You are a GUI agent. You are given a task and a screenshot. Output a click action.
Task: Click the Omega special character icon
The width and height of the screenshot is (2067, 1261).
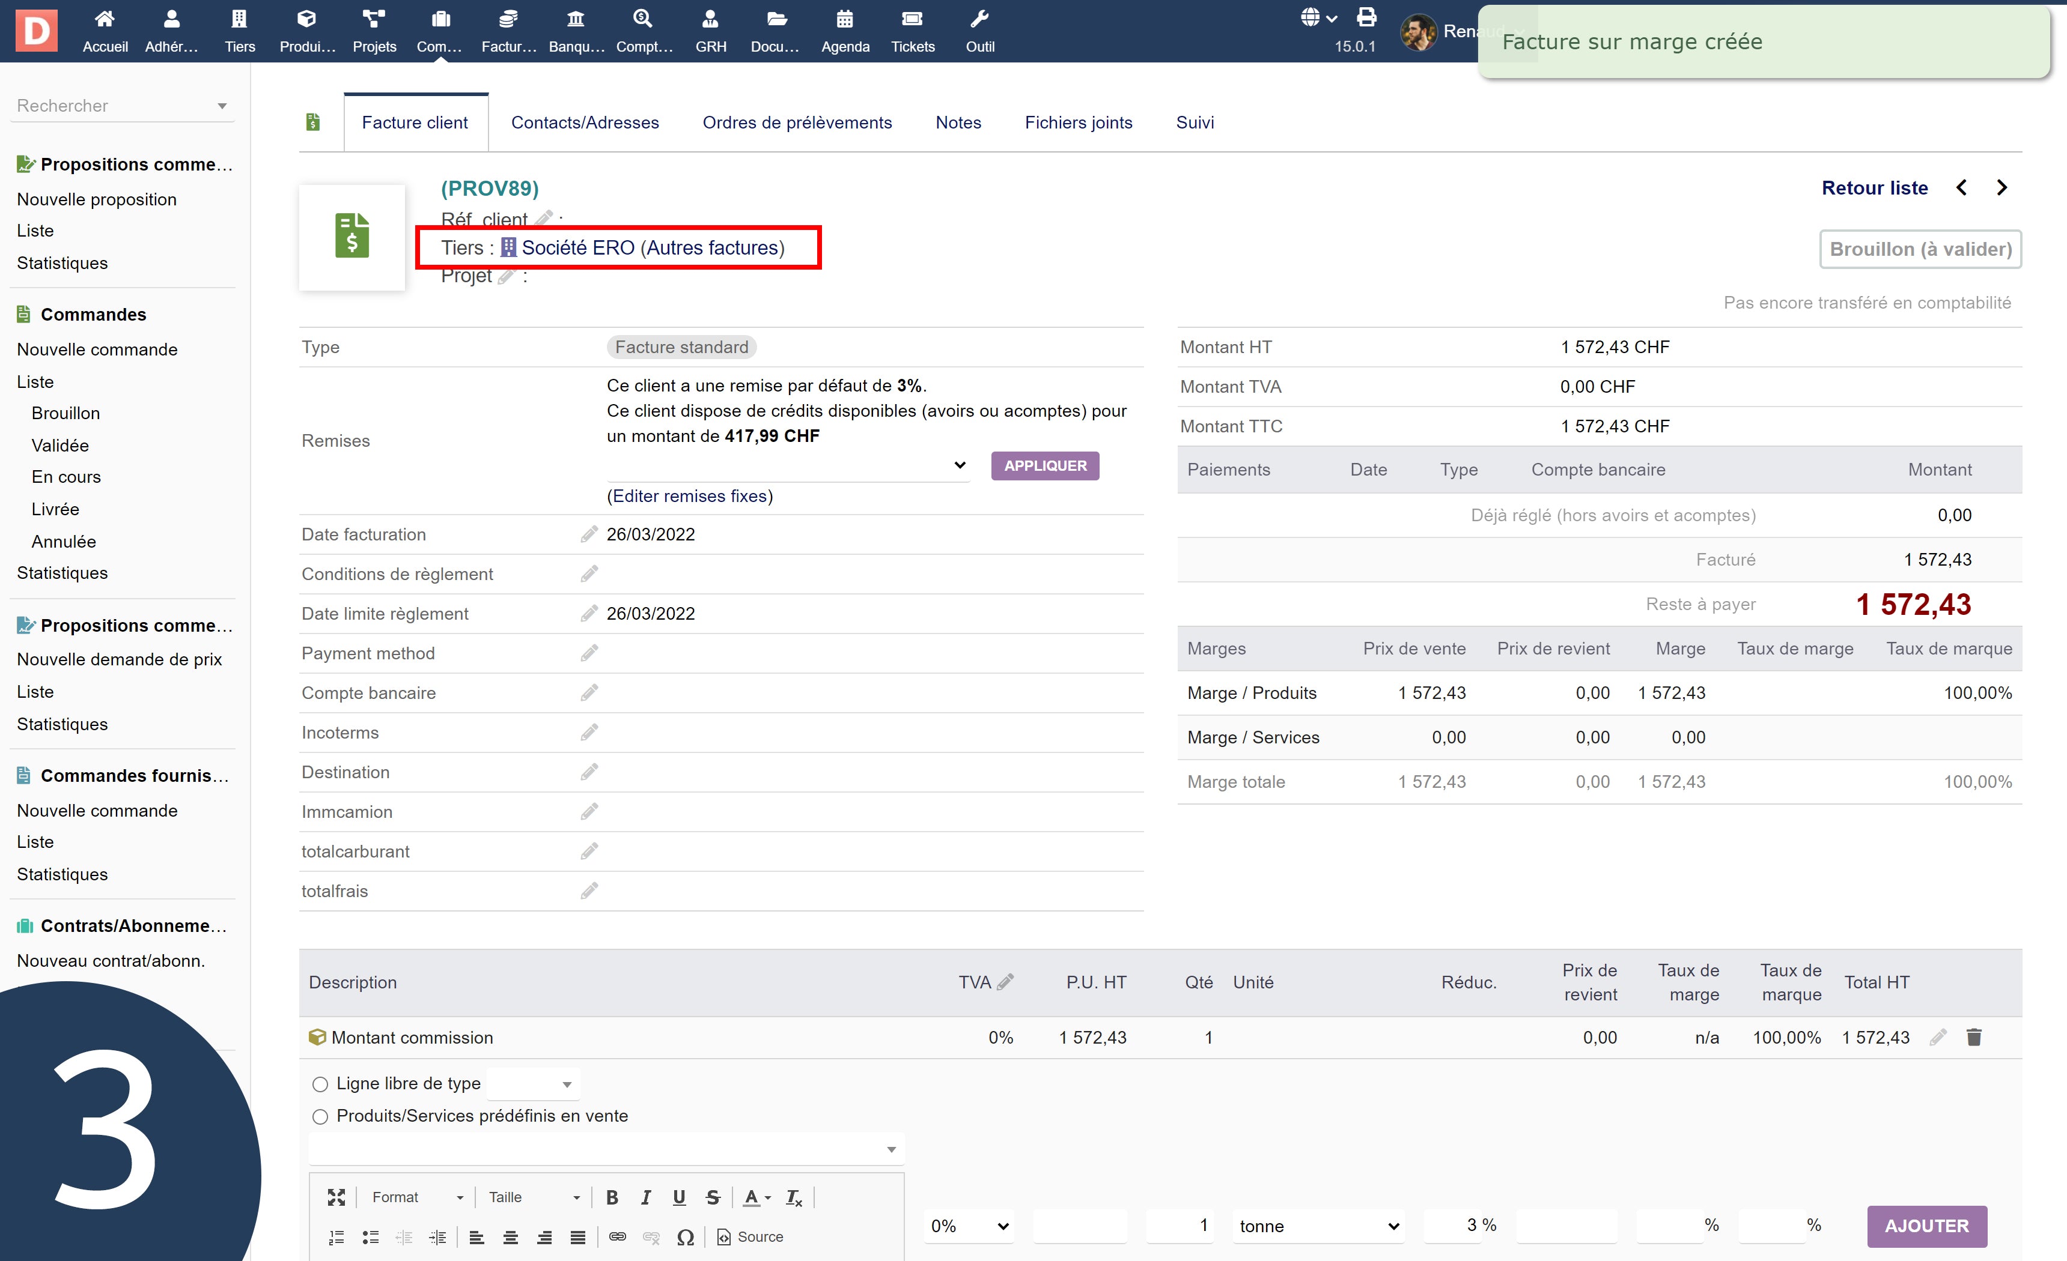click(x=684, y=1237)
